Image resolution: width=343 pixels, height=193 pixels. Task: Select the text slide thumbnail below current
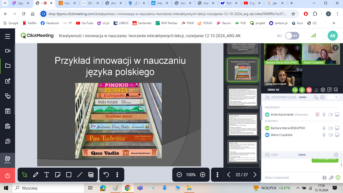pyautogui.click(x=243, y=97)
